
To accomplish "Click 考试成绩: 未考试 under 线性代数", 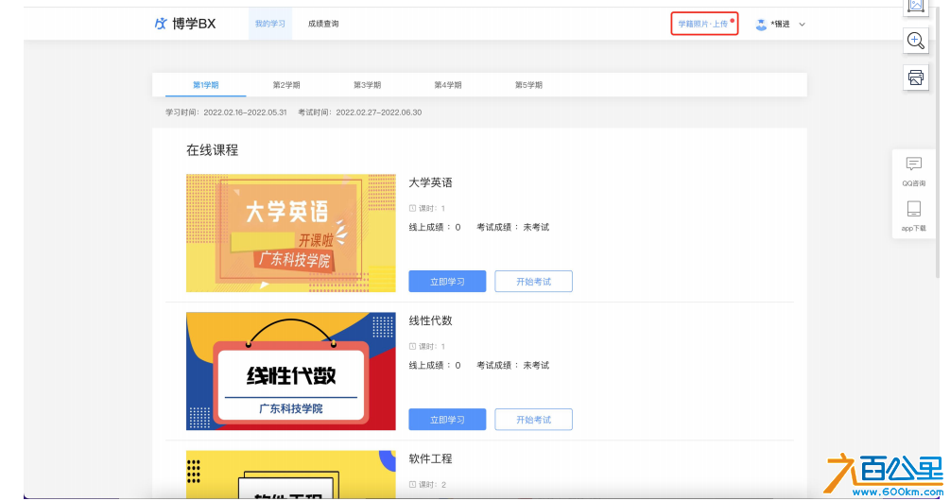I will (512, 365).
